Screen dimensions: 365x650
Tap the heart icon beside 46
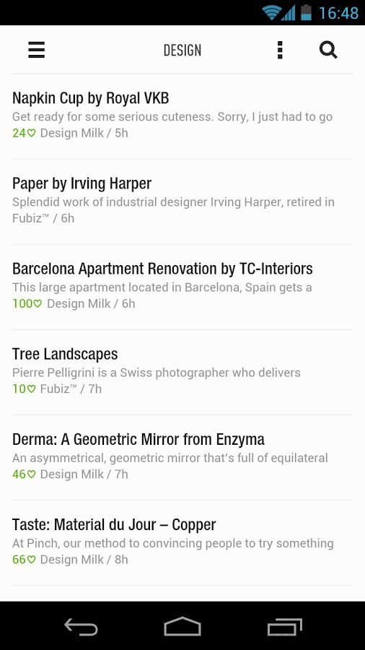[32, 474]
